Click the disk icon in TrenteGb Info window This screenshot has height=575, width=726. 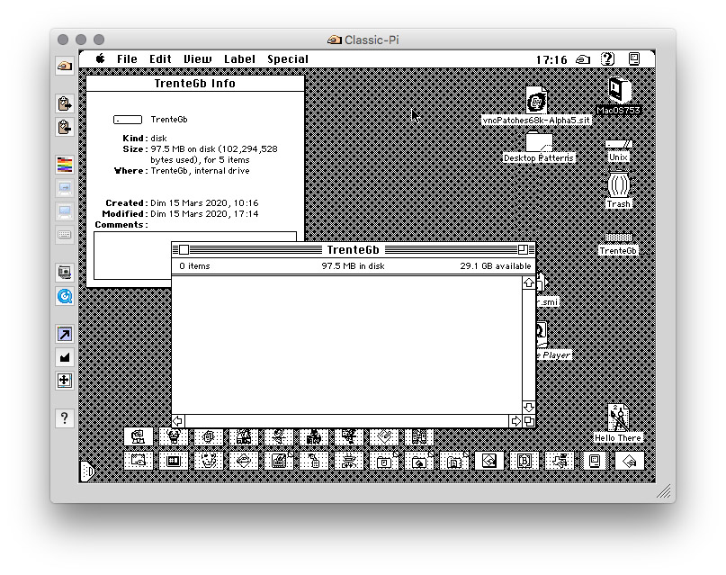[128, 120]
